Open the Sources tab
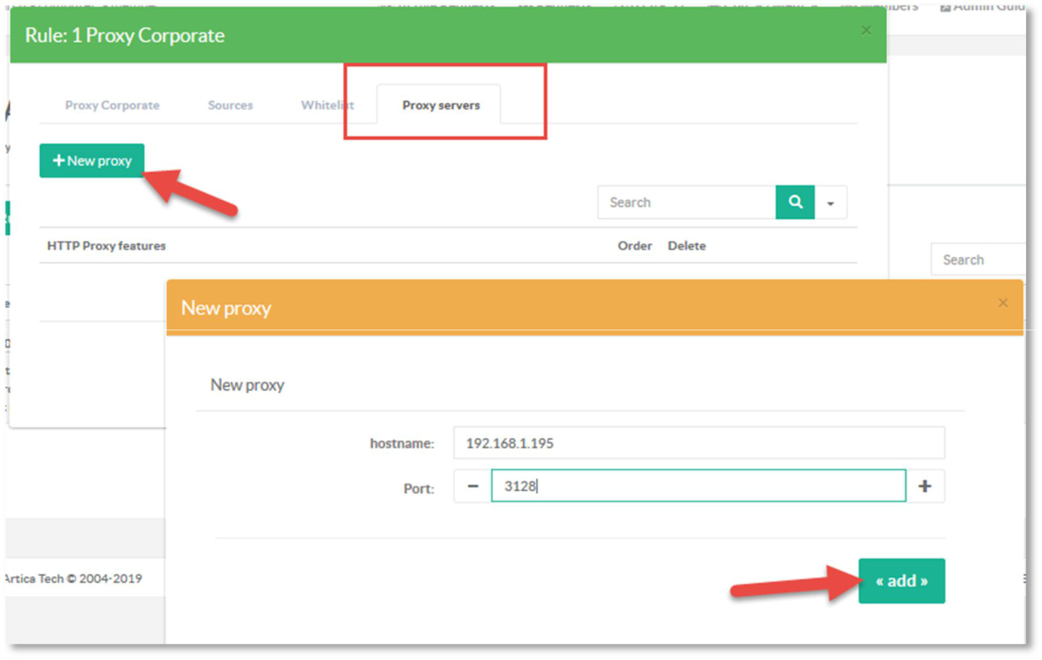Screen dimensions: 1042x660 point(230,106)
